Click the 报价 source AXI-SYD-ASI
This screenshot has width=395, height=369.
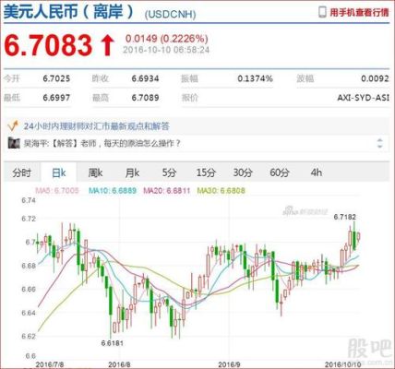click(363, 98)
